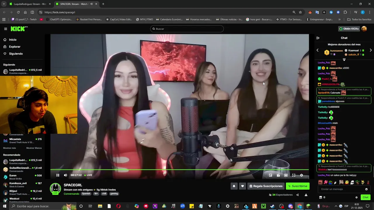Click Mostrar más in following list
374x210 pixels.
click(10, 148)
